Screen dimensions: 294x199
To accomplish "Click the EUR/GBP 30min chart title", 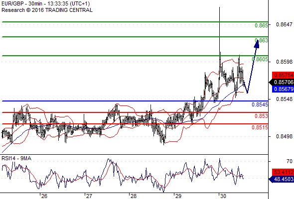I will coord(46,4).
